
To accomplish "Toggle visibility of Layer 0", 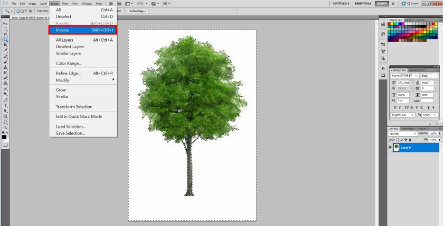I will [390, 148].
